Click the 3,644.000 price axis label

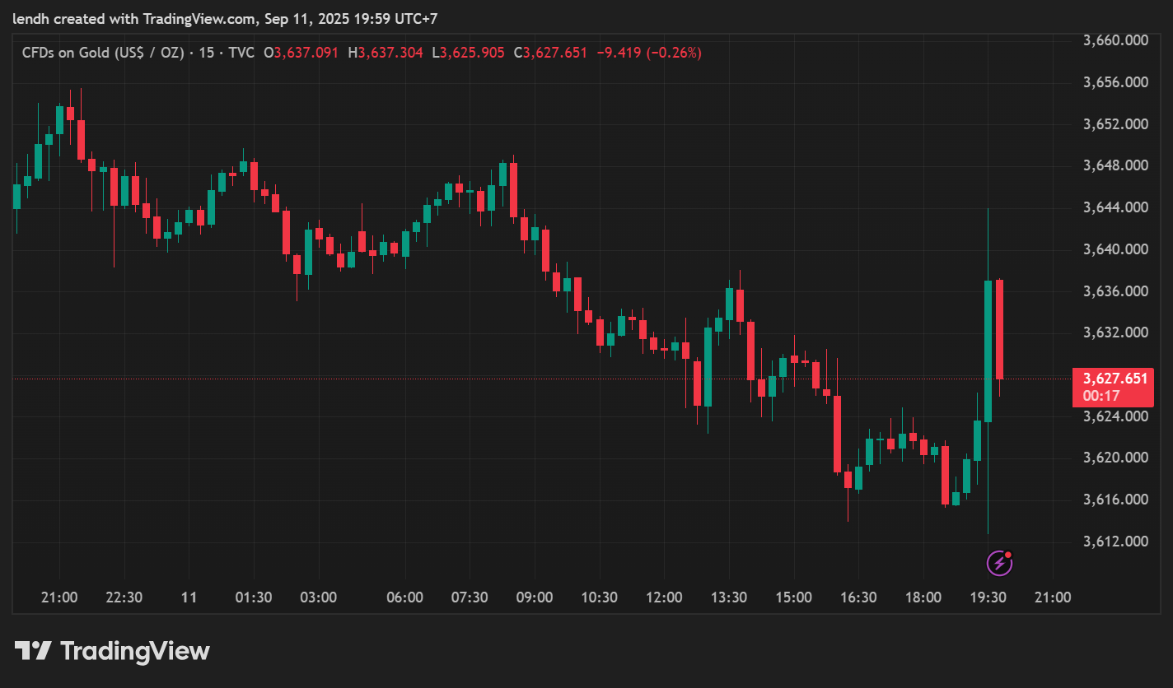click(1116, 207)
